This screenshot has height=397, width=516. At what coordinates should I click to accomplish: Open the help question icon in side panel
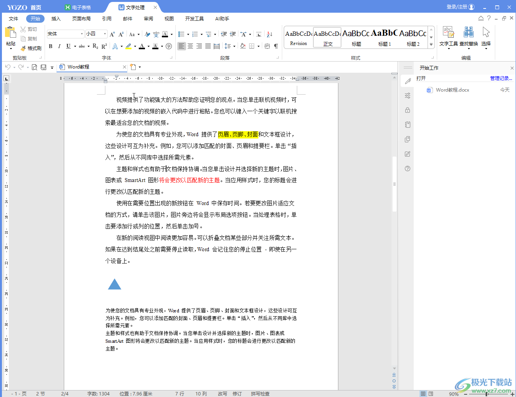tap(408, 168)
